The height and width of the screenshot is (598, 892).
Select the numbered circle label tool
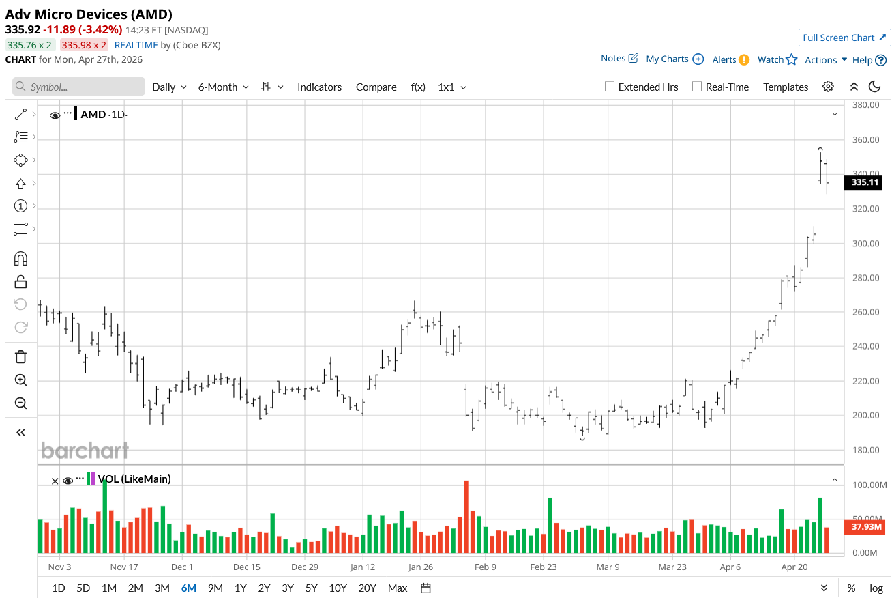click(20, 206)
